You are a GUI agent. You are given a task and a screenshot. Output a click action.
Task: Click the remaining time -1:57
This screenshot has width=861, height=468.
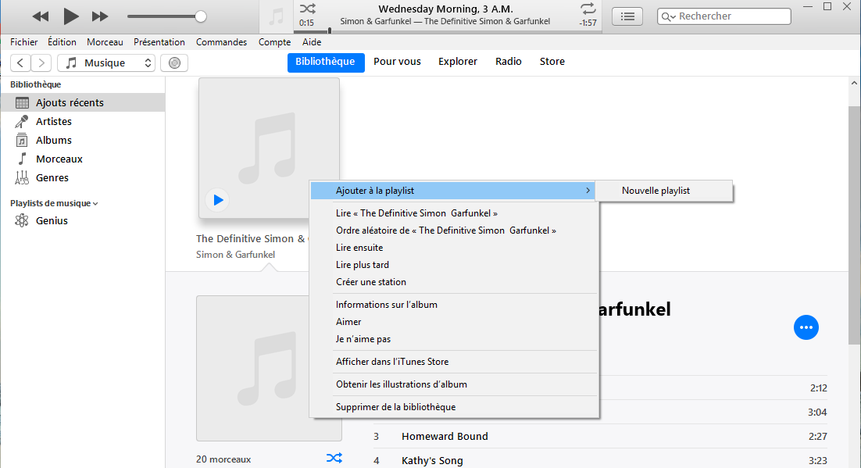588,23
